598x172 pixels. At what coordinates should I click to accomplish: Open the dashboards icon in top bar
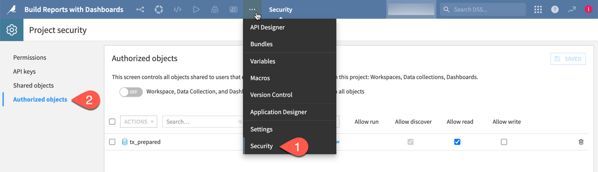point(234,9)
